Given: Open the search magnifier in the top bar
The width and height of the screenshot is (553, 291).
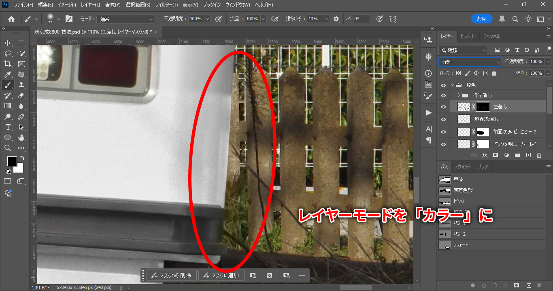Looking at the screenshot, I should (515, 19).
